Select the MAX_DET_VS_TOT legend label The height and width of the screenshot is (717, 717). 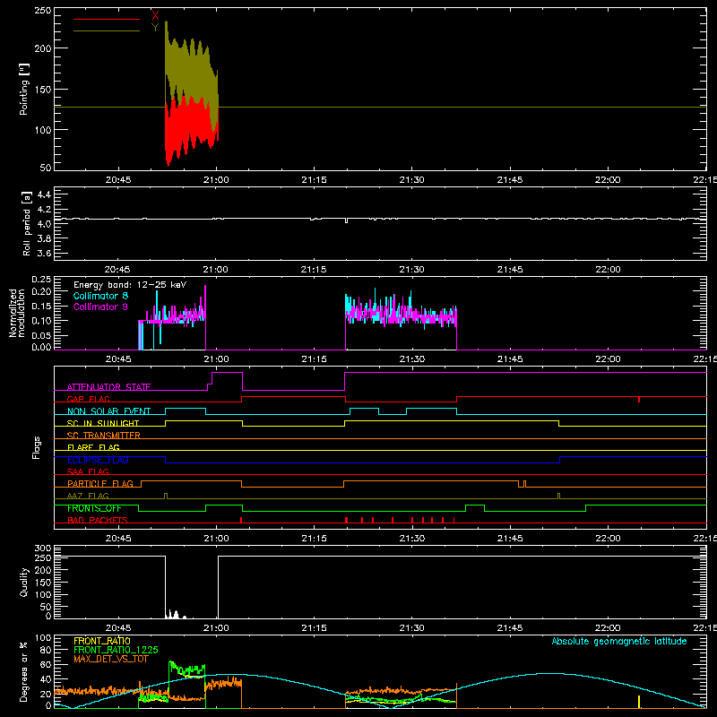110,659
